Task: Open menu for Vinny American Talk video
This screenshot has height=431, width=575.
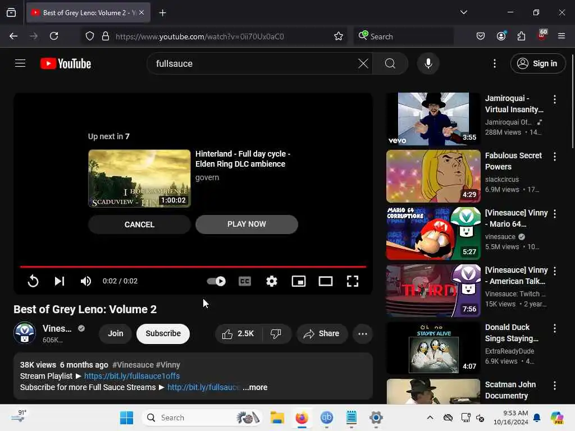Action: click(555, 271)
